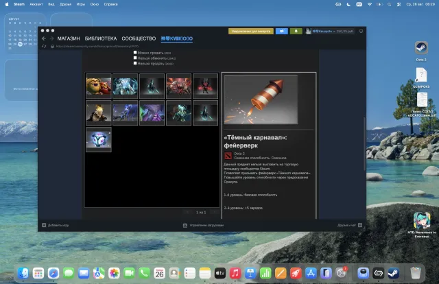Open NTE: Neverness to Everness desktop icon

point(422,220)
